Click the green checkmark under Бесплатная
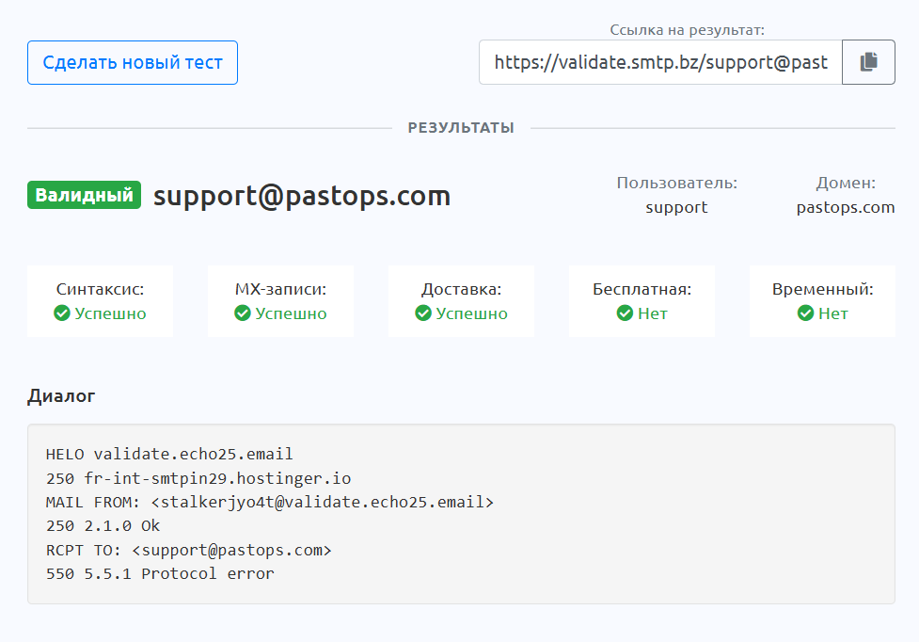919x642 pixels. [625, 313]
